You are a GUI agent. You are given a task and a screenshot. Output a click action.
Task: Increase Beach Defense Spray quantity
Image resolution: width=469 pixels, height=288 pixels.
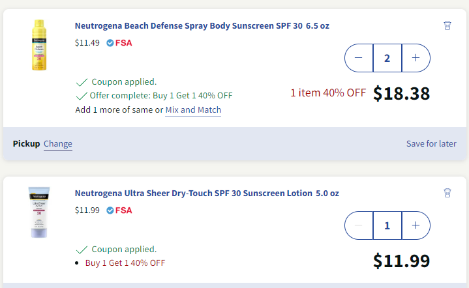click(416, 58)
